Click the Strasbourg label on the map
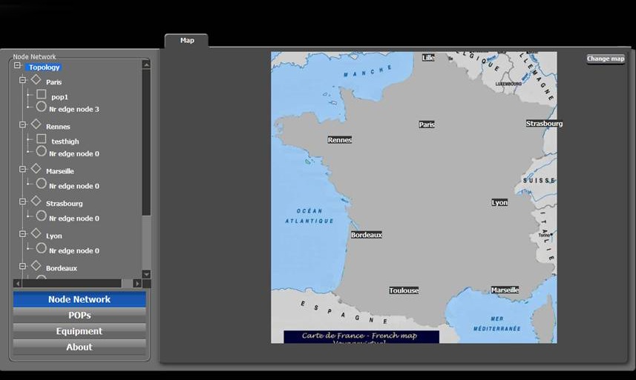 tap(544, 124)
